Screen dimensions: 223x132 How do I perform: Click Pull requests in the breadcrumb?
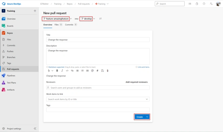(84, 4)
